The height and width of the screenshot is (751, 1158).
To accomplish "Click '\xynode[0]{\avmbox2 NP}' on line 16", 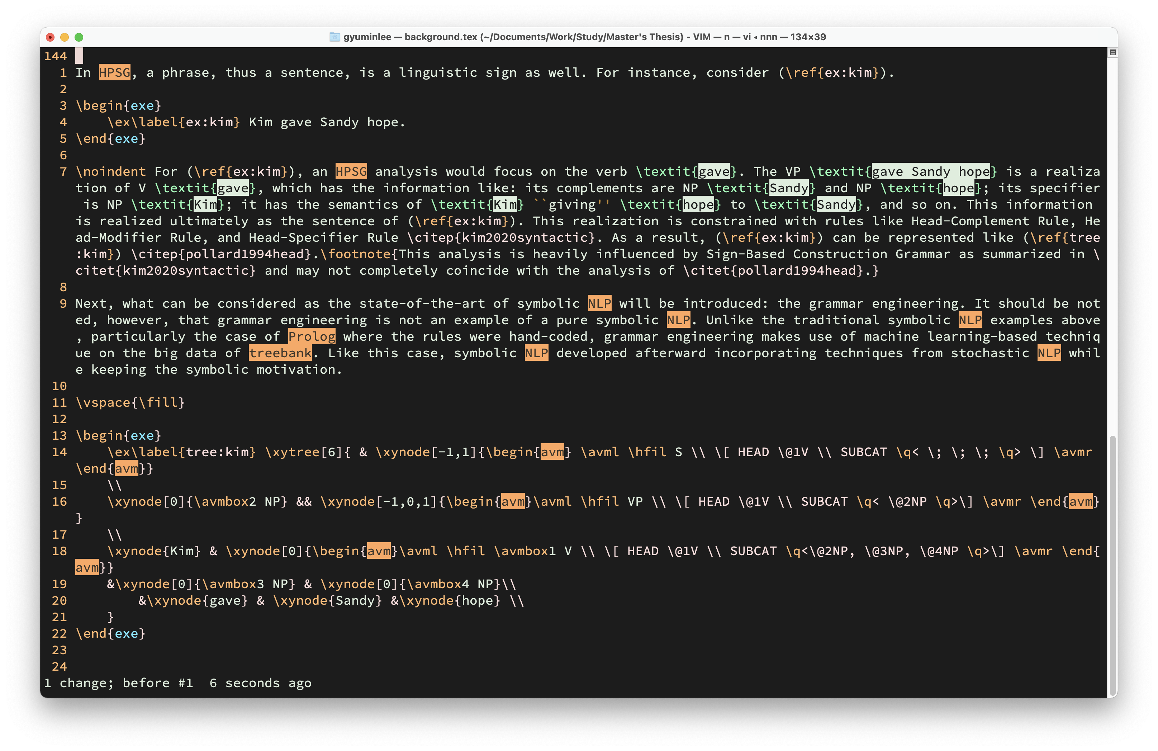I will (197, 502).
